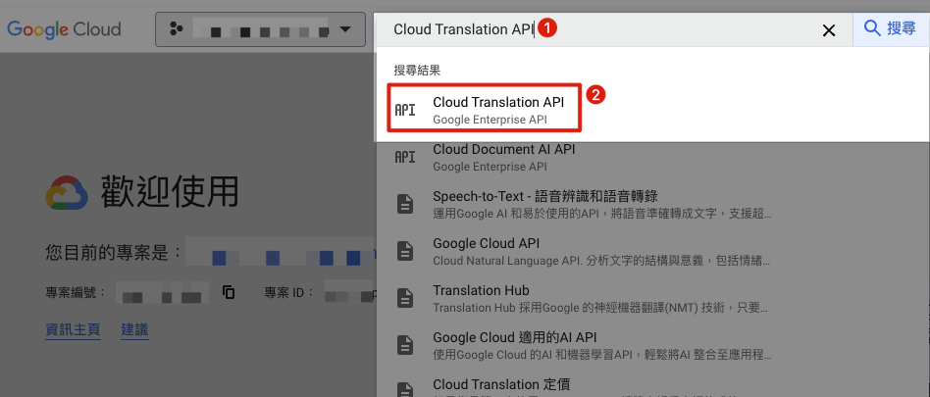
Task: Open the Google Cloud 適用的AI API result
Action: [652, 345]
